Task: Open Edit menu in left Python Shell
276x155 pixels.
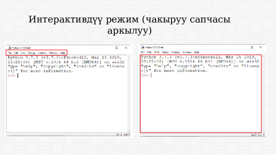Action: [16, 53]
